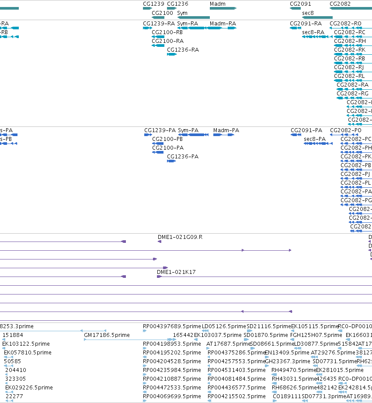Select transcript CG2082-RL
372x403 pixels.
349,76
